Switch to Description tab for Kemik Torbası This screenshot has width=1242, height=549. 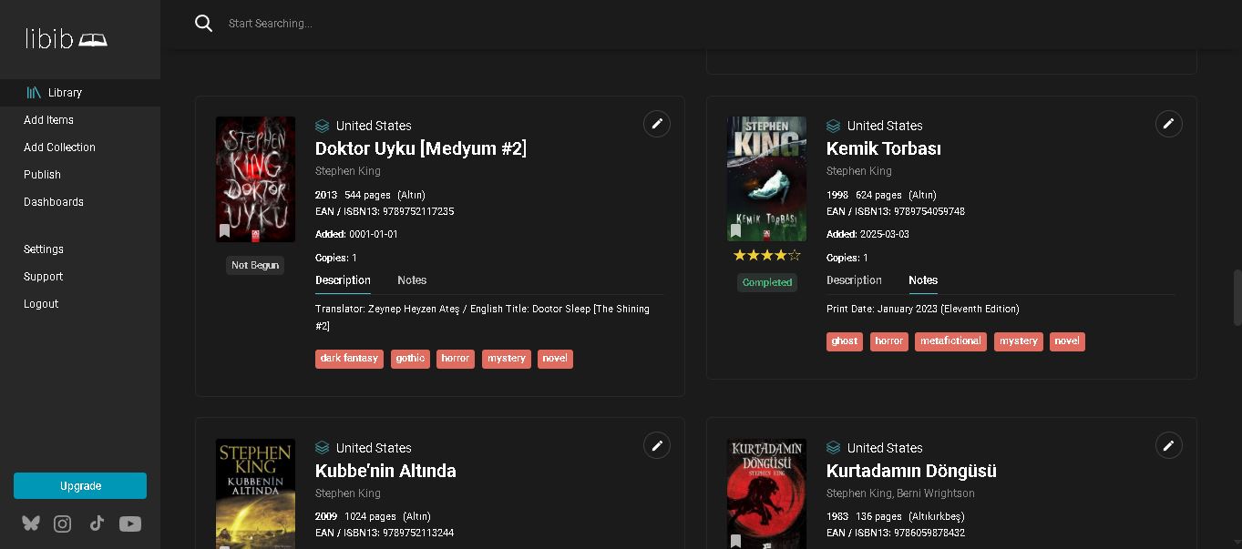tap(854, 280)
